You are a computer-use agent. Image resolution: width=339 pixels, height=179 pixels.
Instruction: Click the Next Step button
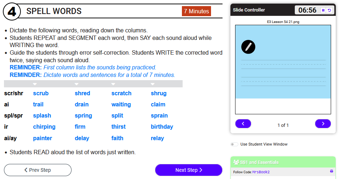(189, 170)
